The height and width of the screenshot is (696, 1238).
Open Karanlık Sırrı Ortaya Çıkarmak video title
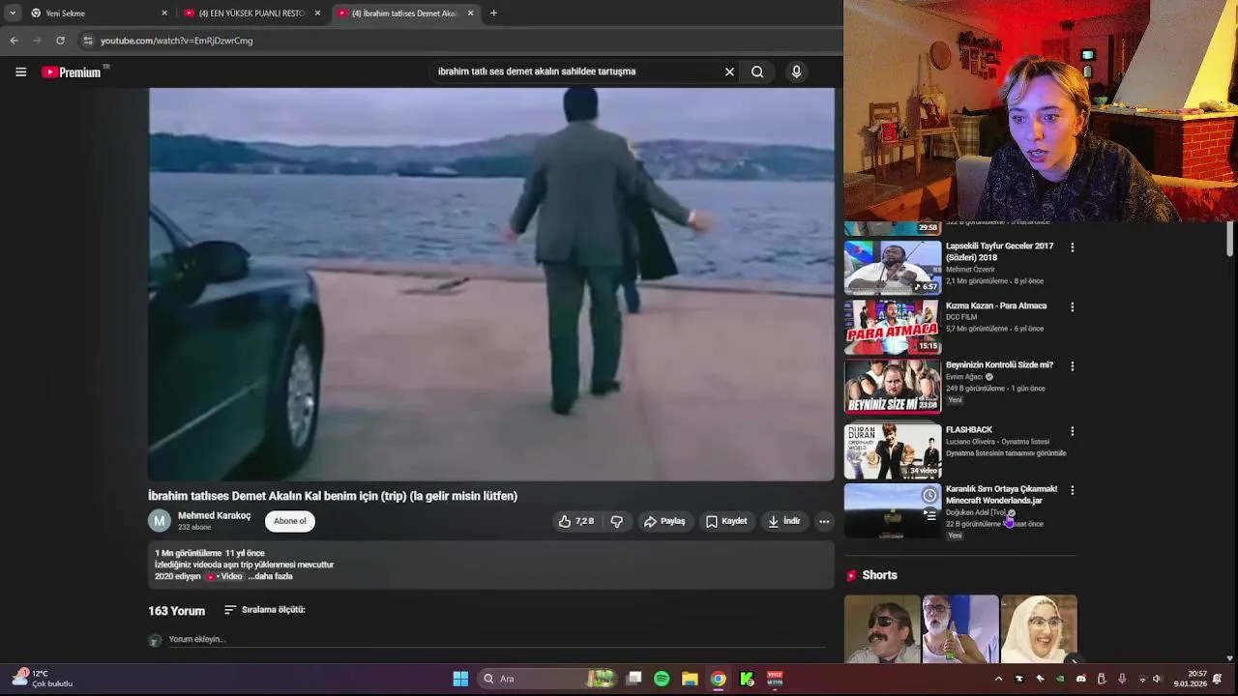click(1001, 495)
